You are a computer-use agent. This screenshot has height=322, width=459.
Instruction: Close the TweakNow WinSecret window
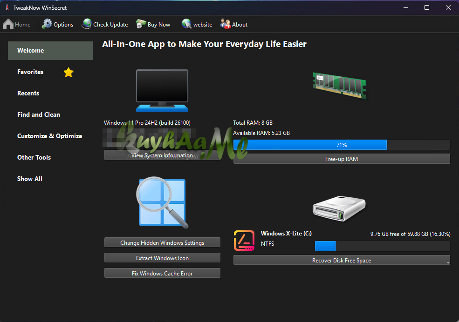point(448,7)
